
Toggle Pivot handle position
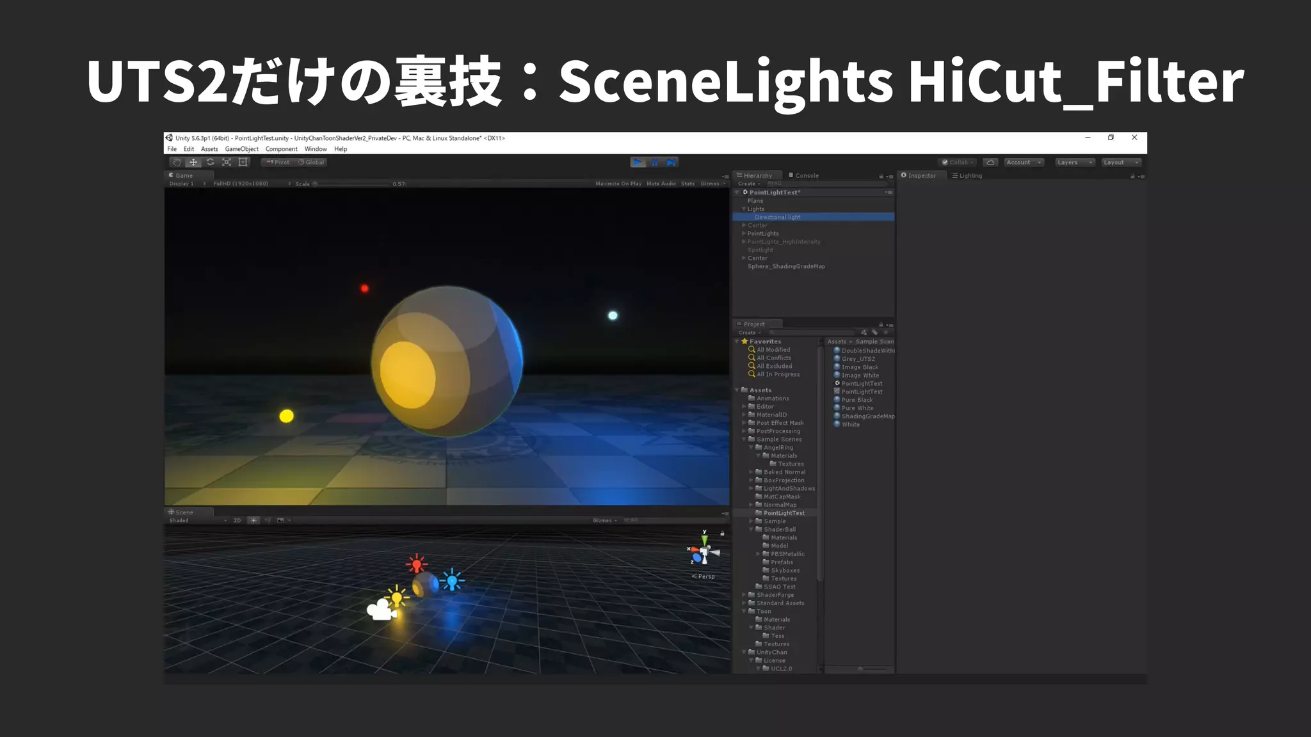pyautogui.click(x=278, y=162)
